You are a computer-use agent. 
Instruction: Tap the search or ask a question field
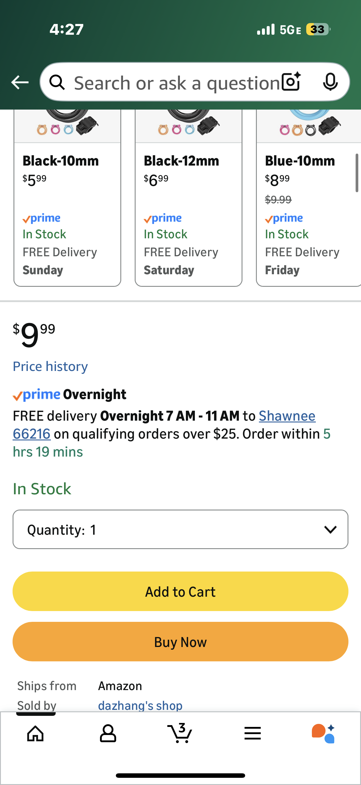coord(177,82)
